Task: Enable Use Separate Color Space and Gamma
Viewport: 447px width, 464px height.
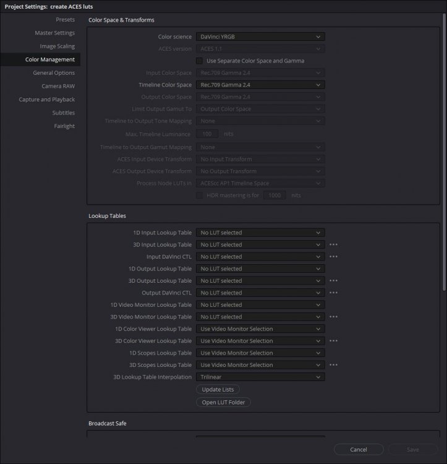Action: point(199,61)
